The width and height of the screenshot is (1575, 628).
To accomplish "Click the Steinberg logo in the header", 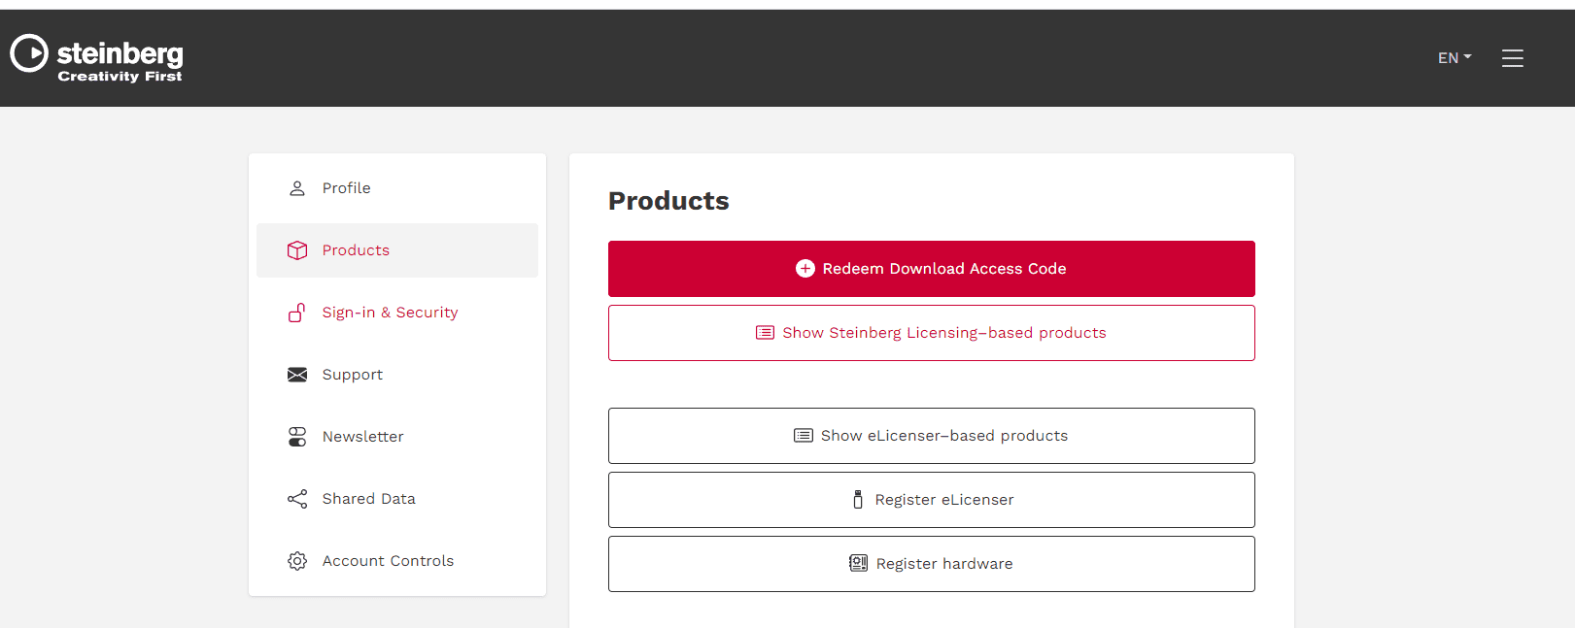I will pos(96,58).
